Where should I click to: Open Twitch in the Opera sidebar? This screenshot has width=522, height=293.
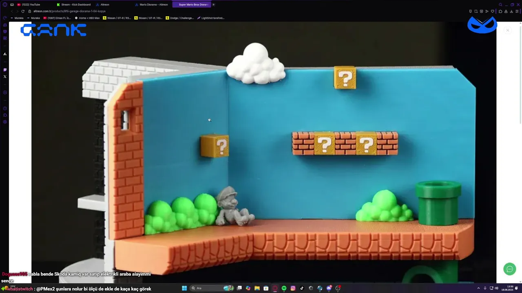[x=5, y=70]
